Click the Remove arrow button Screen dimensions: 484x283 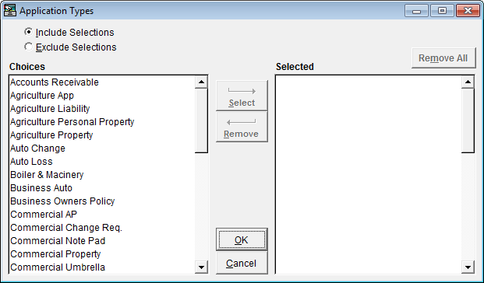(x=242, y=128)
